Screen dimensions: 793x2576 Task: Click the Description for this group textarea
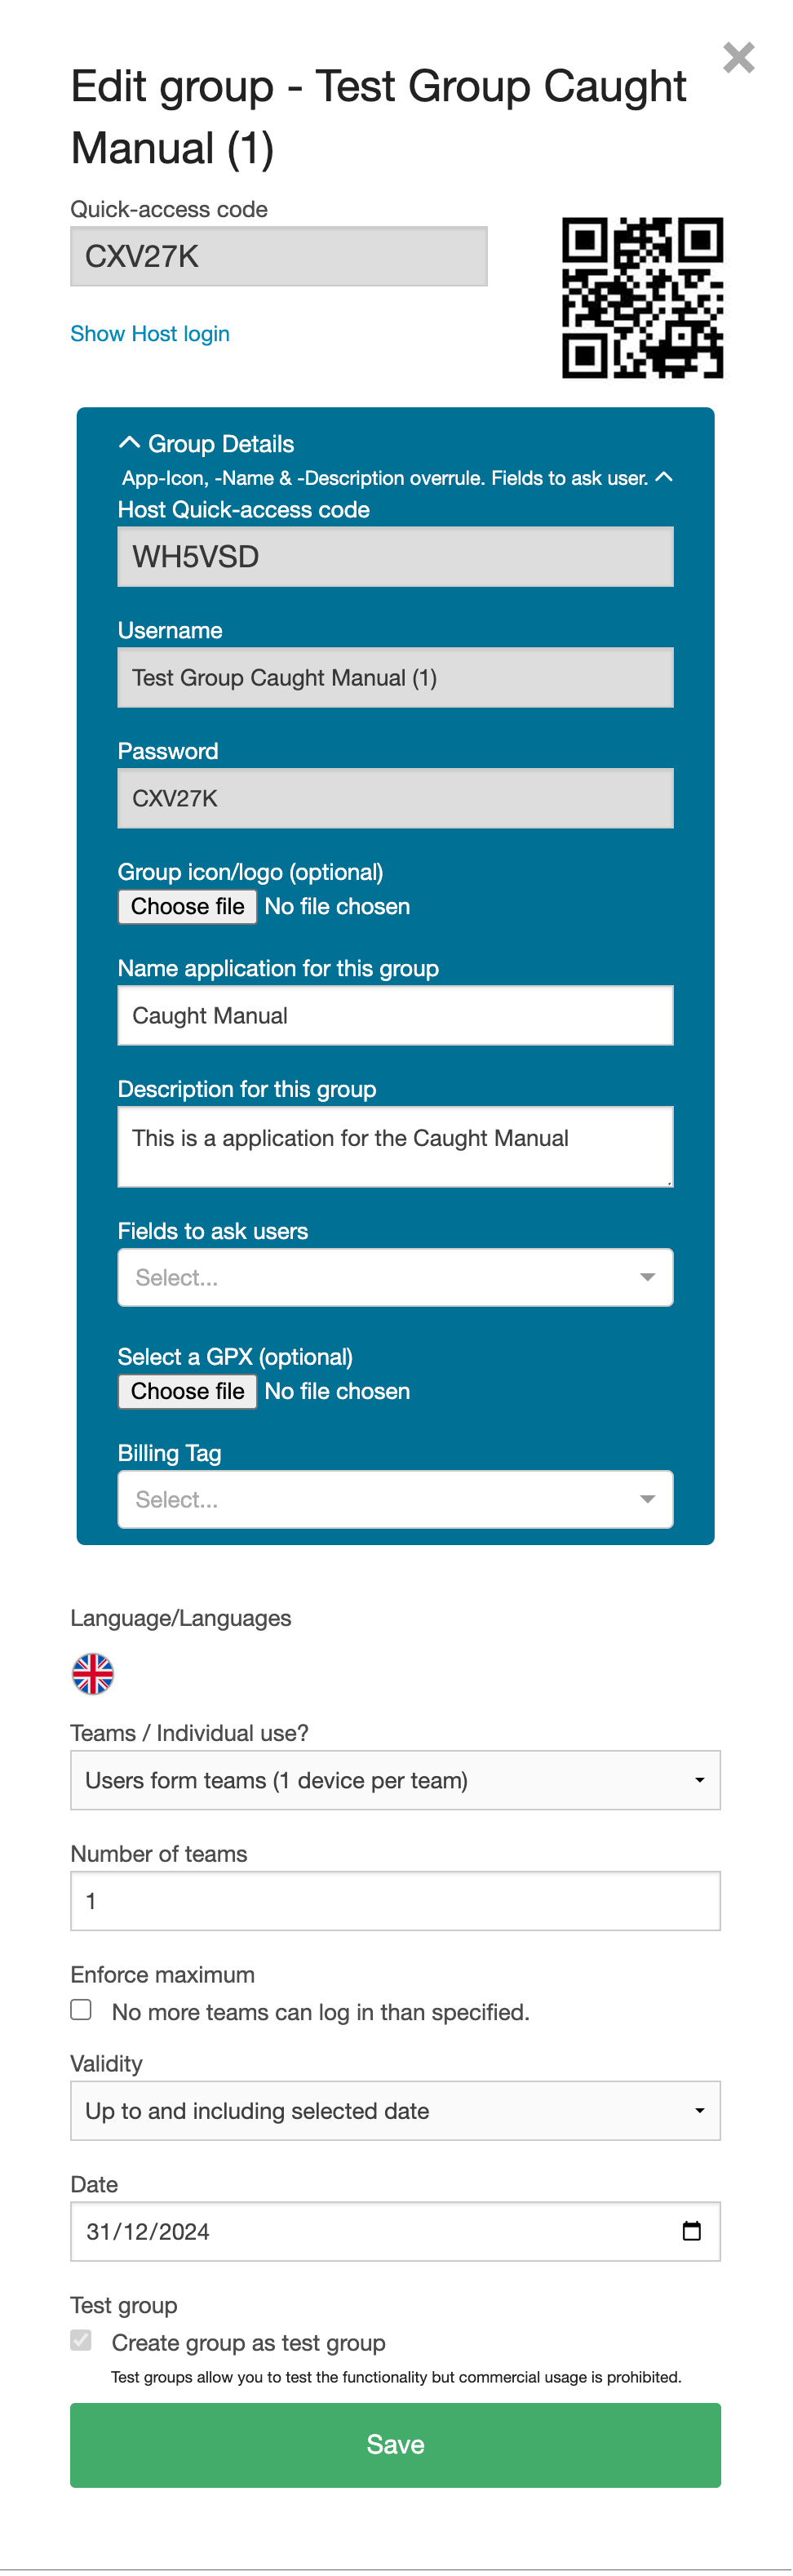[395, 1146]
